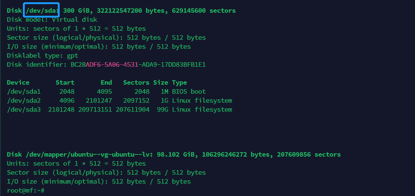Viewport: 415px width, 196px height.
Task: Click the Disk identifier GUID value
Action: [138, 64]
